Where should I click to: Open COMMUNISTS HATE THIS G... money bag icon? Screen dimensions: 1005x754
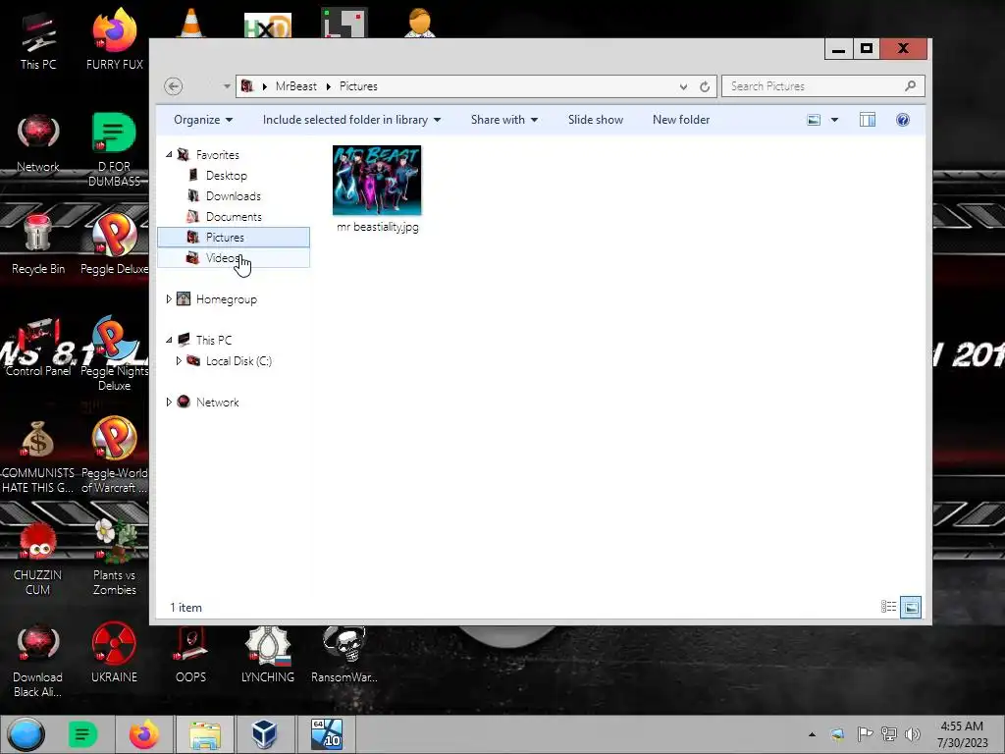tap(38, 457)
